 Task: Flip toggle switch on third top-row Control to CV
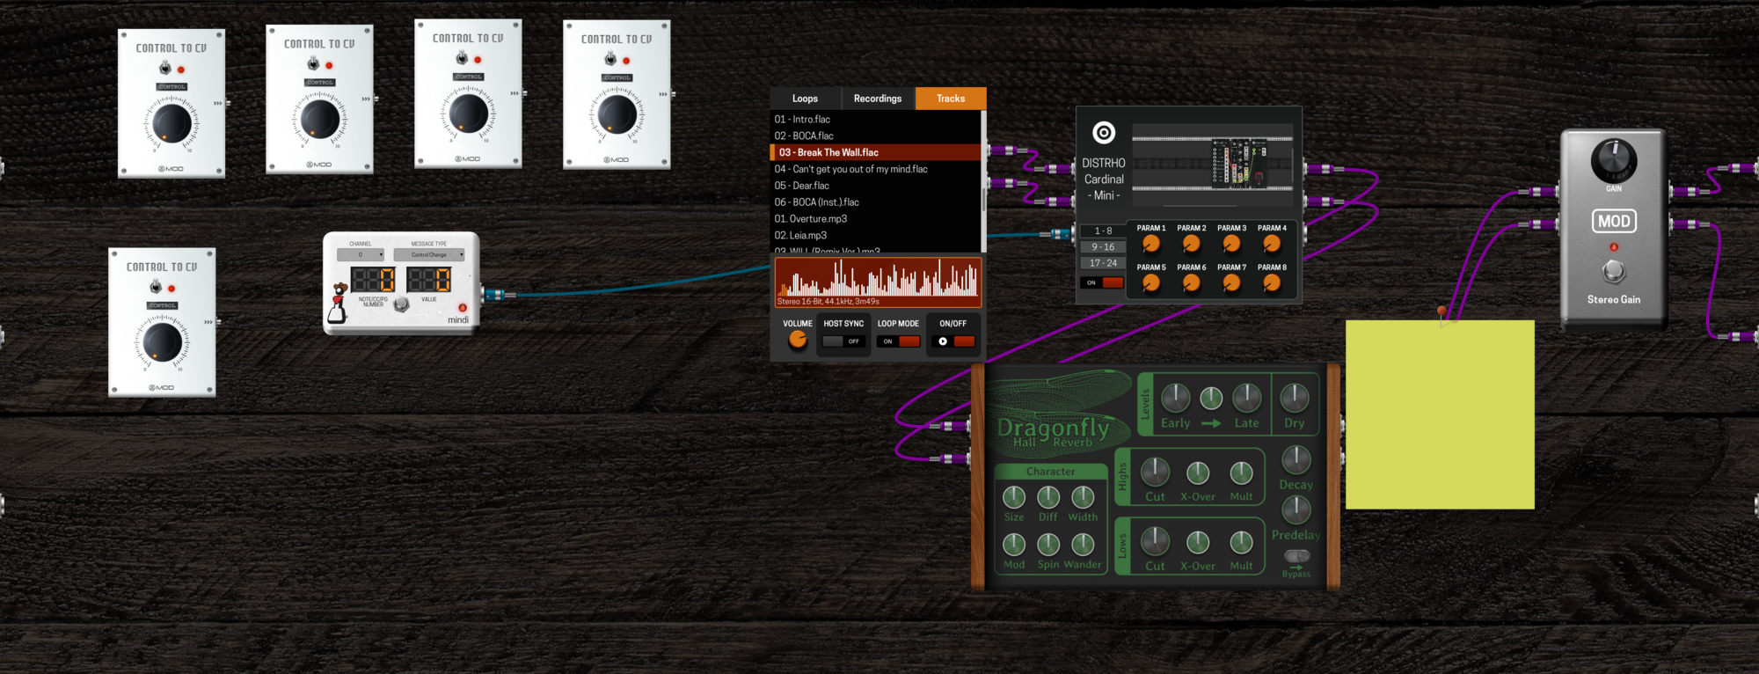pyautogui.click(x=462, y=58)
